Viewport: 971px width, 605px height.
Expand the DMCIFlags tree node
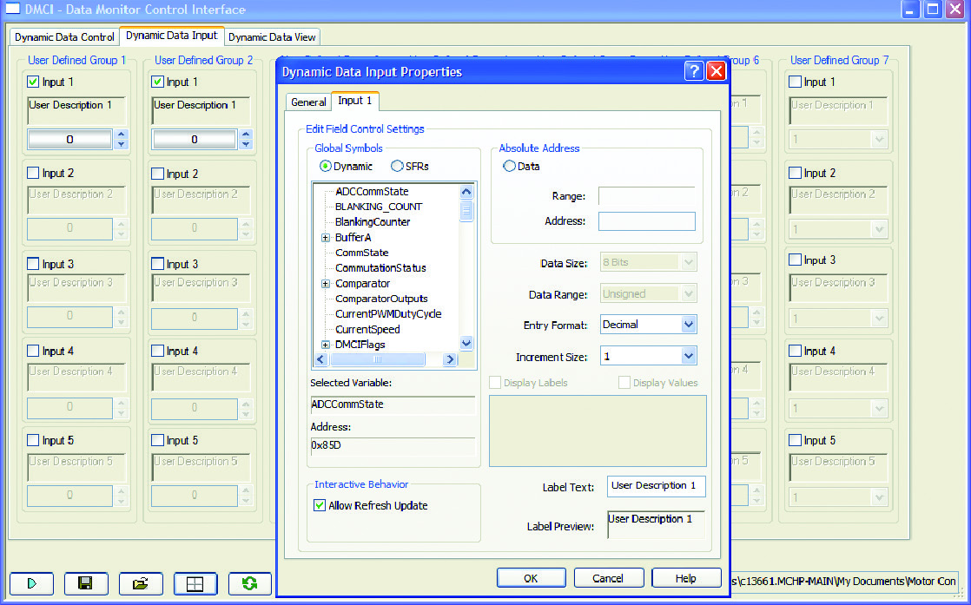point(326,345)
